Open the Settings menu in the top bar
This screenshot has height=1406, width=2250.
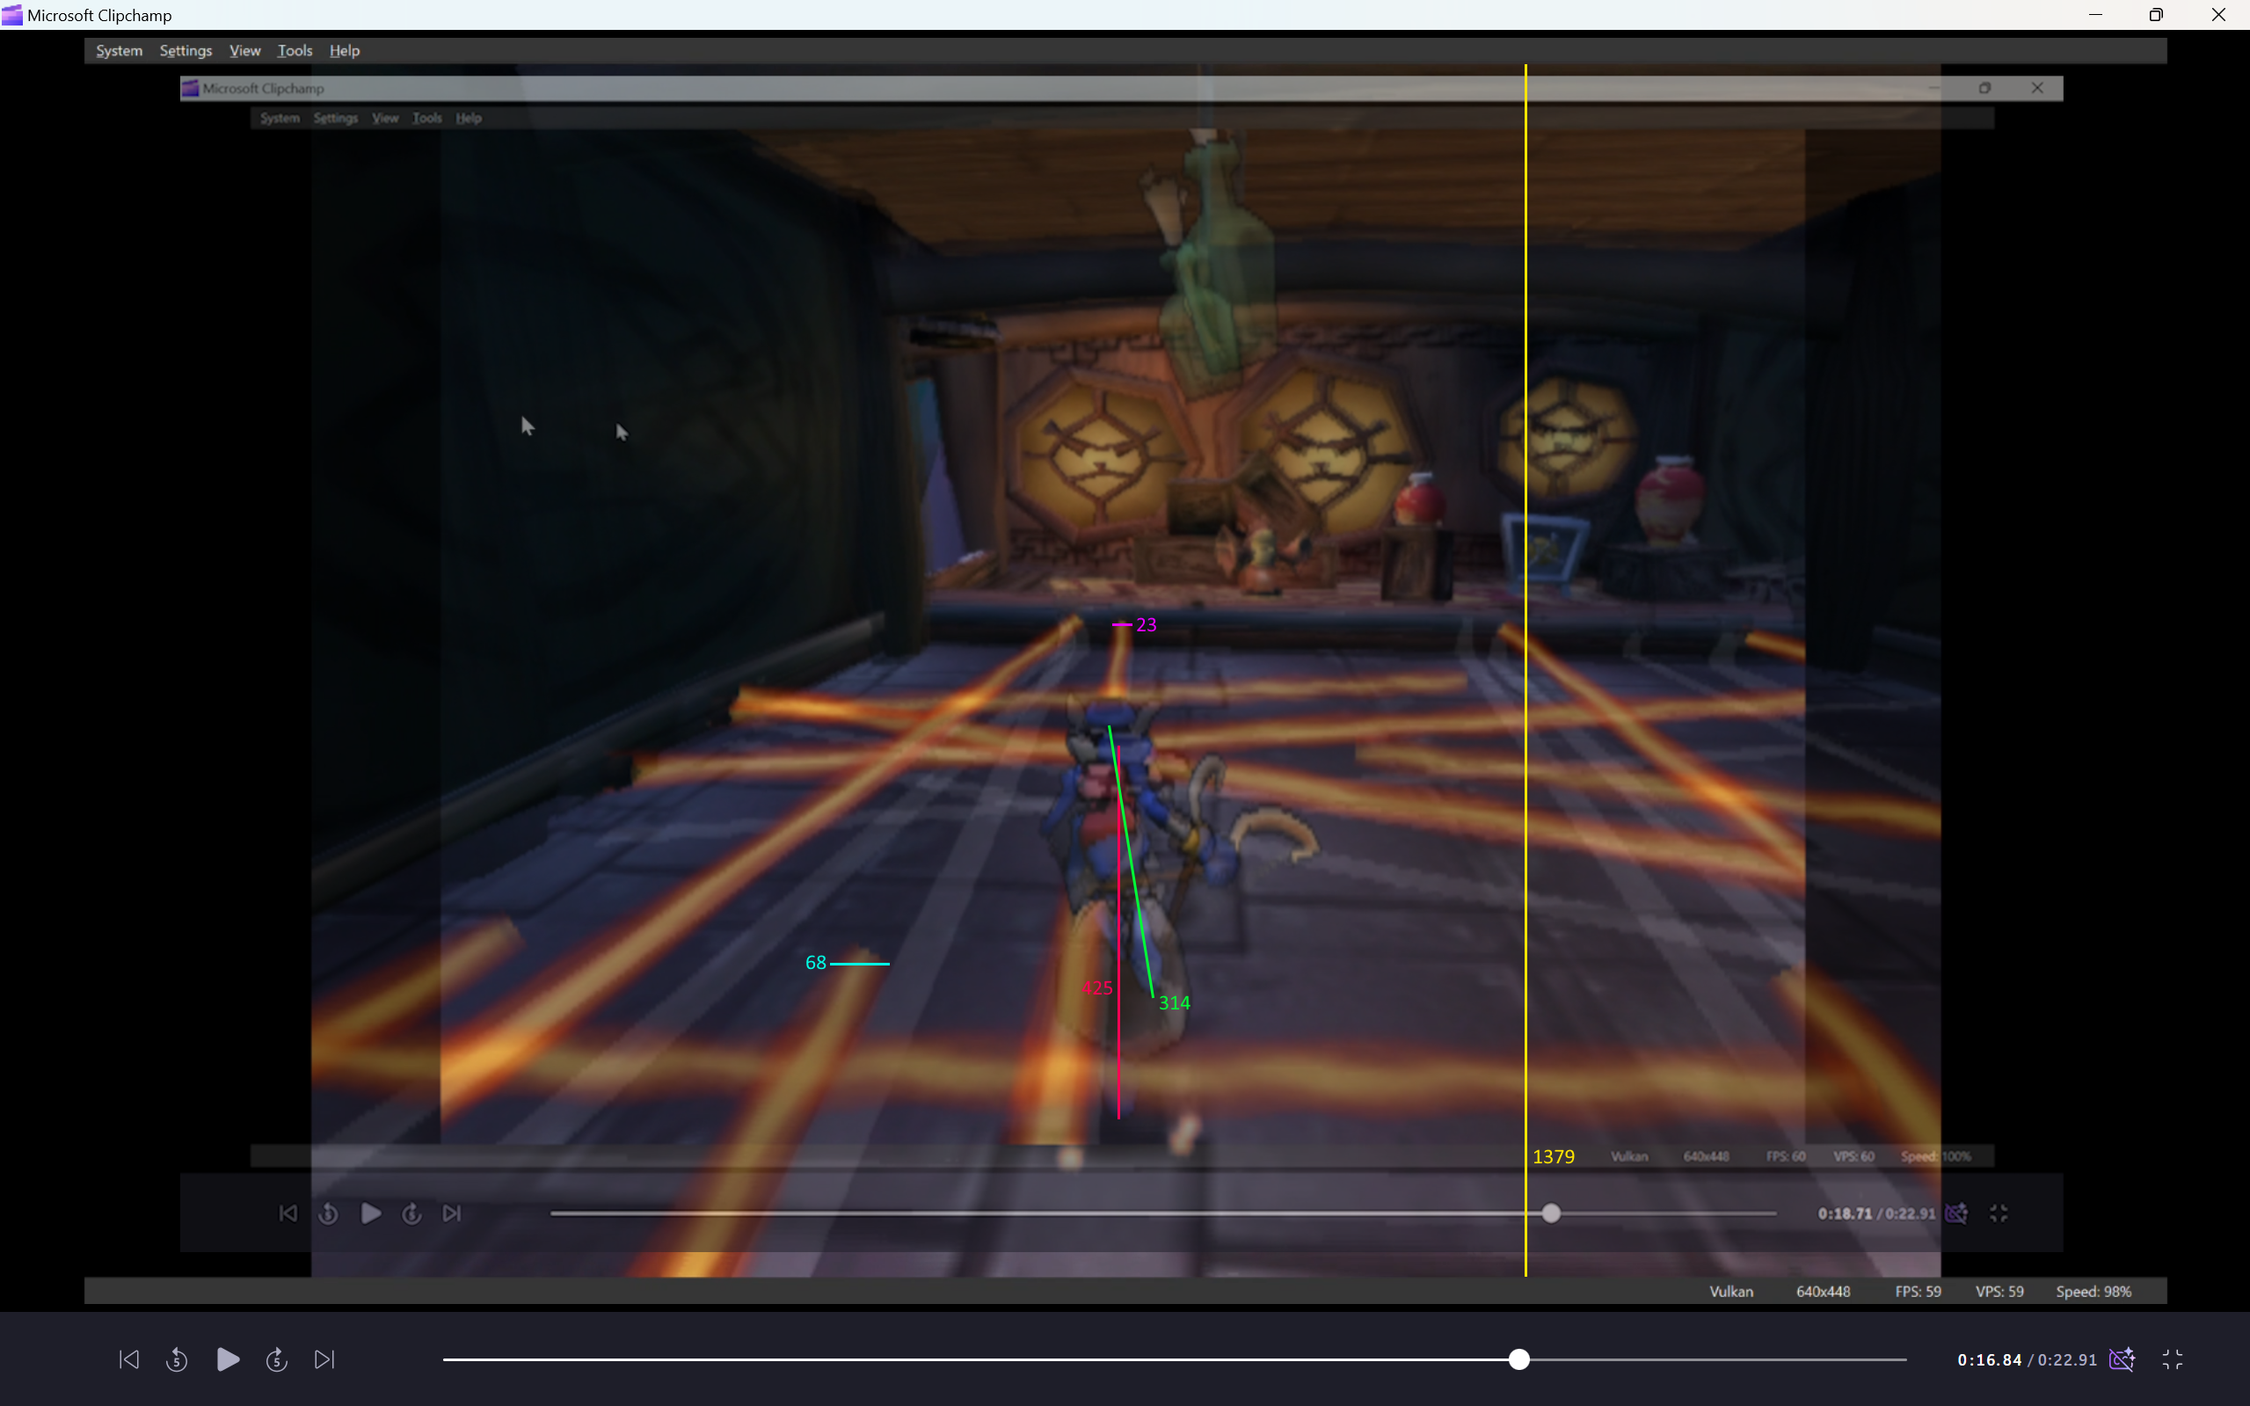[x=186, y=50]
